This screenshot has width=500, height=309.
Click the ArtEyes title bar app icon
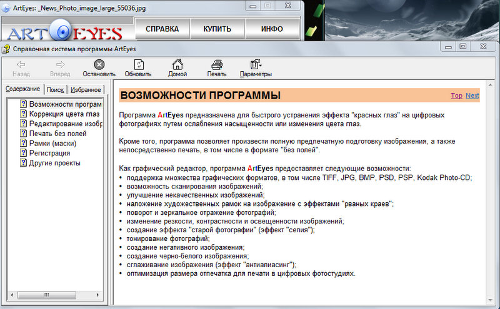6,8
